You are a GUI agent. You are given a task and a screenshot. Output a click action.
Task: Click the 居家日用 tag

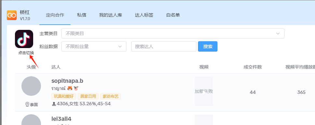[x=88, y=96]
